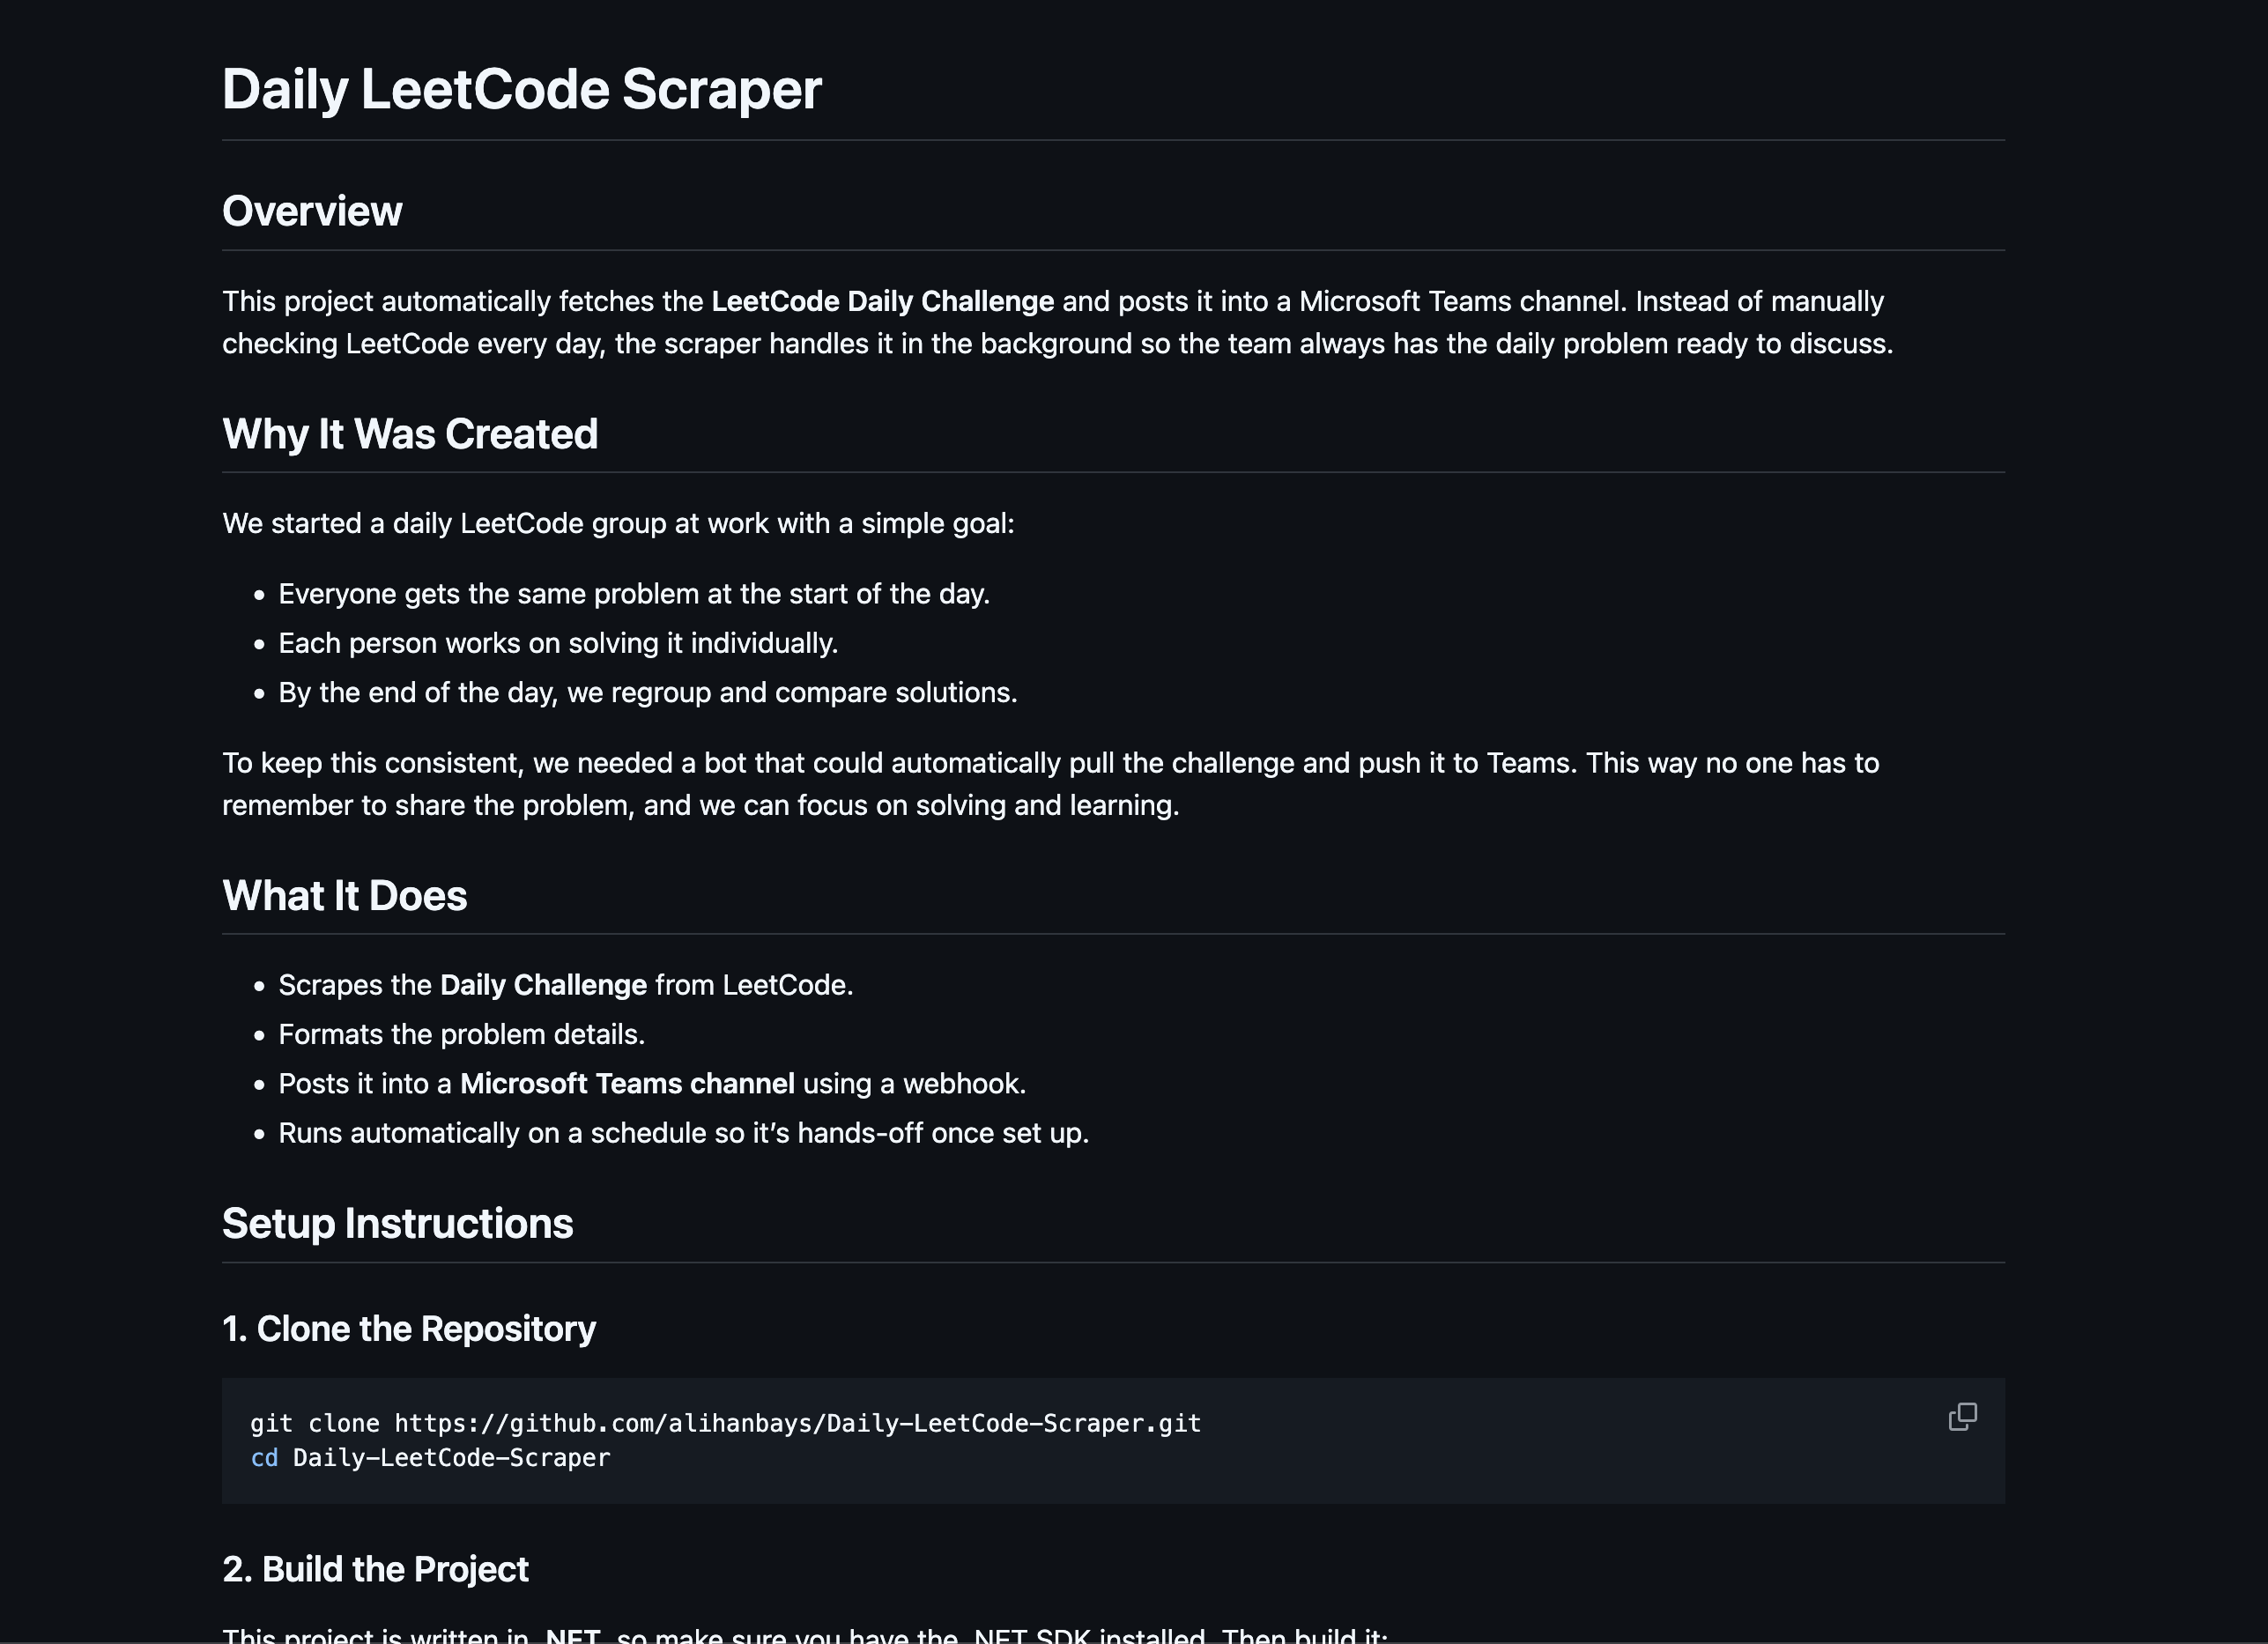Select the Build the Project step heading
This screenshot has width=2268, height=1644.
tap(375, 1569)
